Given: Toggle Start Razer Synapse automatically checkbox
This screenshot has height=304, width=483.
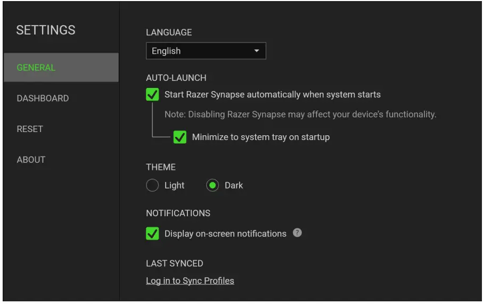Looking at the screenshot, I should click(152, 95).
